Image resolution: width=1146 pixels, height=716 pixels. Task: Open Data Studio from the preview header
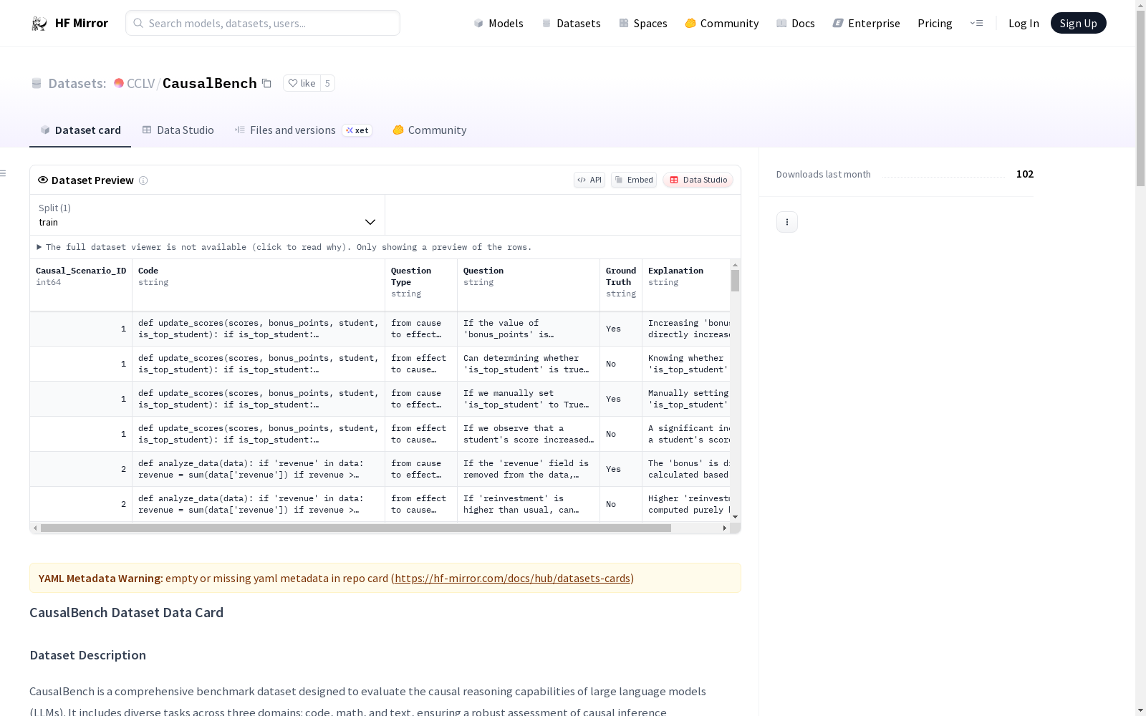[698, 180]
